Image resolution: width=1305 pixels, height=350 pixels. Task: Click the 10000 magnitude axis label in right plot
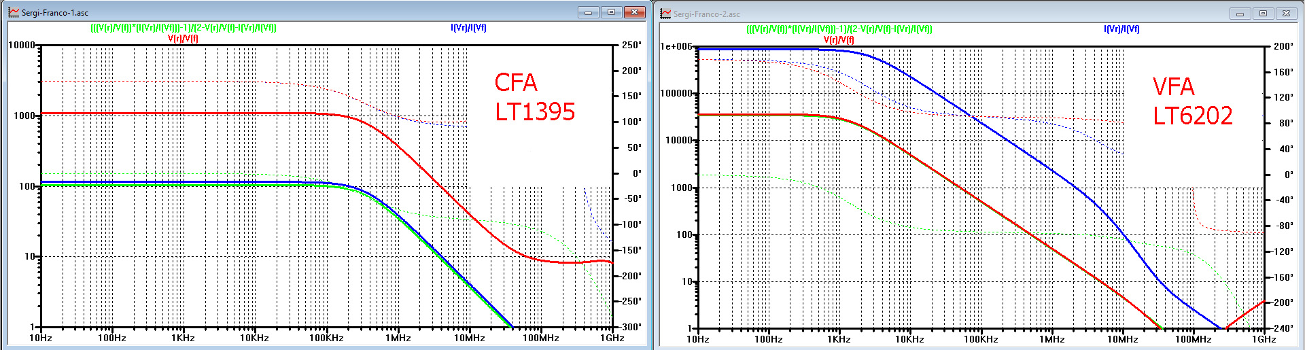point(679,140)
